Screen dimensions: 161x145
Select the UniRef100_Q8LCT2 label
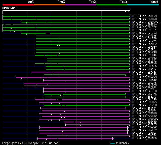tap(144, 61)
